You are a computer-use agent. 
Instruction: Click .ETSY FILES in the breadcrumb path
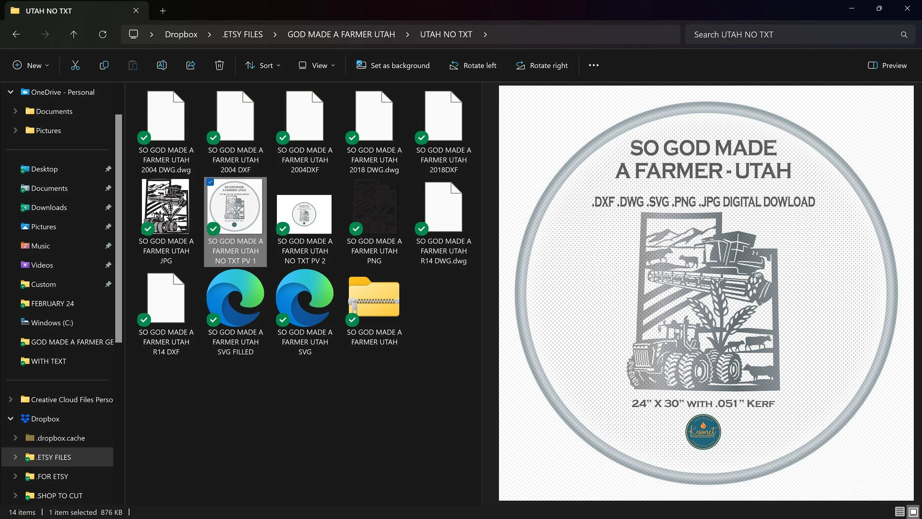coord(242,34)
